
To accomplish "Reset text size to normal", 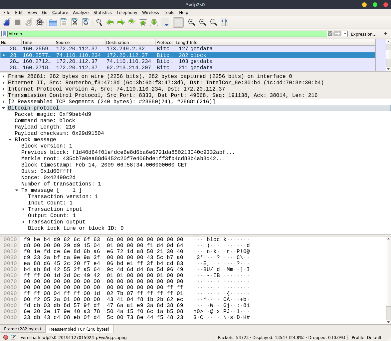I will 213,22.
